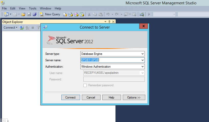Check the Remember password checkbox

pos(85,85)
